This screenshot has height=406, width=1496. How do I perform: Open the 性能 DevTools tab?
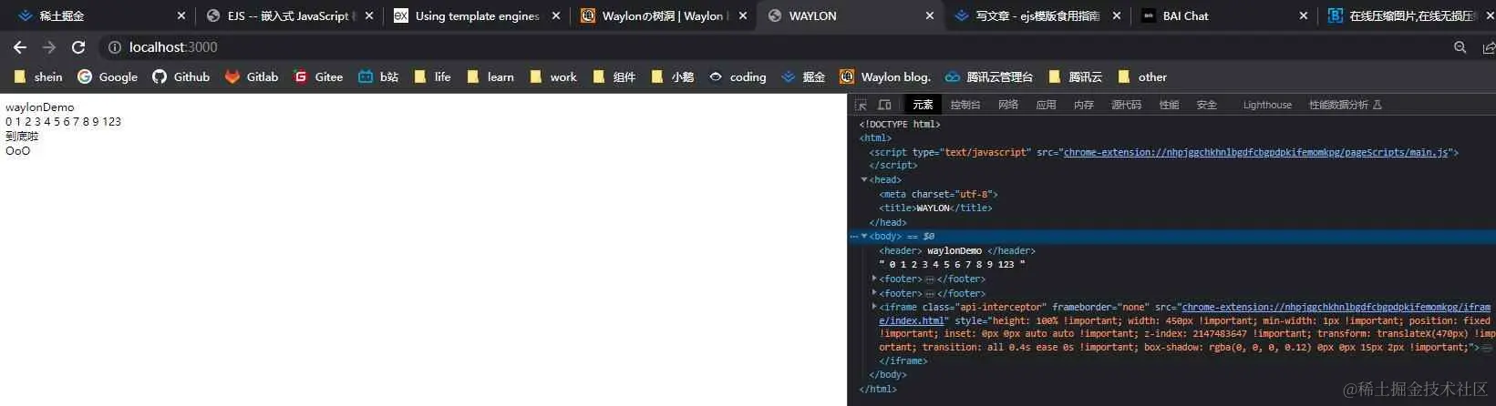1169,105
